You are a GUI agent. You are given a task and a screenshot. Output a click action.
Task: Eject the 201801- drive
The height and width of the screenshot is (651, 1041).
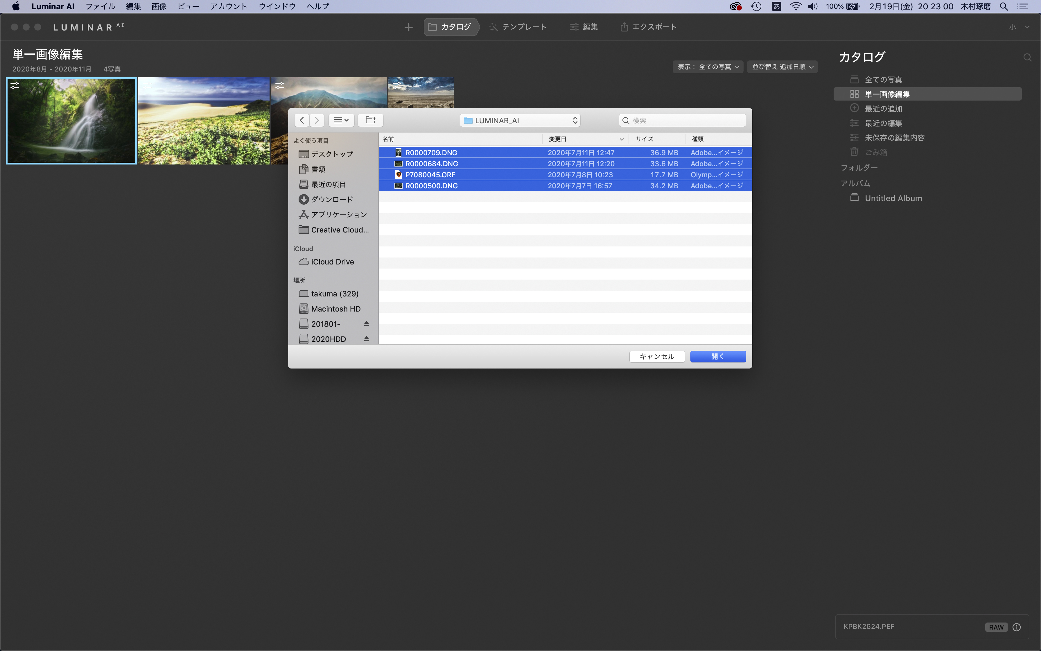tap(367, 324)
